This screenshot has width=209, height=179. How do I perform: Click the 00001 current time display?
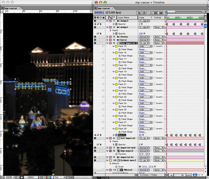[99, 13]
